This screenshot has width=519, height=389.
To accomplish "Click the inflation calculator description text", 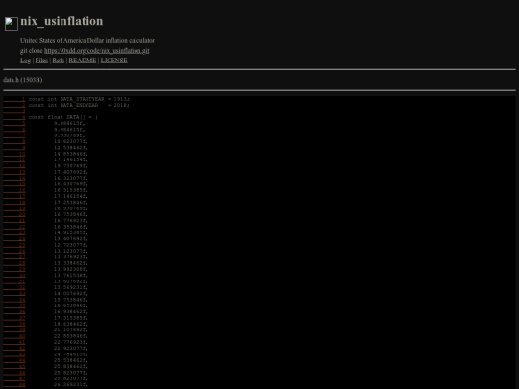I will pos(87,40).
